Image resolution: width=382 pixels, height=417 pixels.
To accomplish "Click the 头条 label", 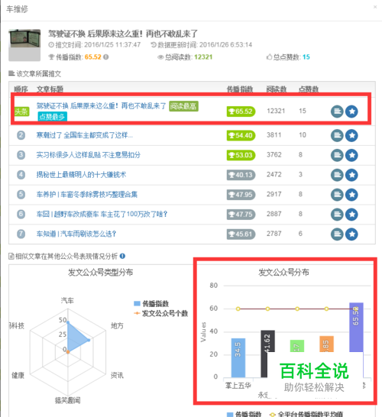I will pos(21,112).
